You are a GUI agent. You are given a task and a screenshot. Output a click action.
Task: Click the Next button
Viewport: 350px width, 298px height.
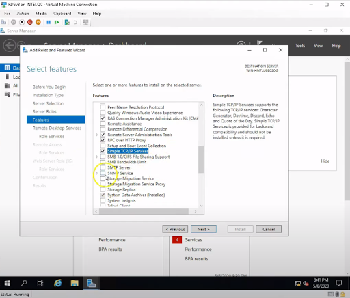coord(204,229)
